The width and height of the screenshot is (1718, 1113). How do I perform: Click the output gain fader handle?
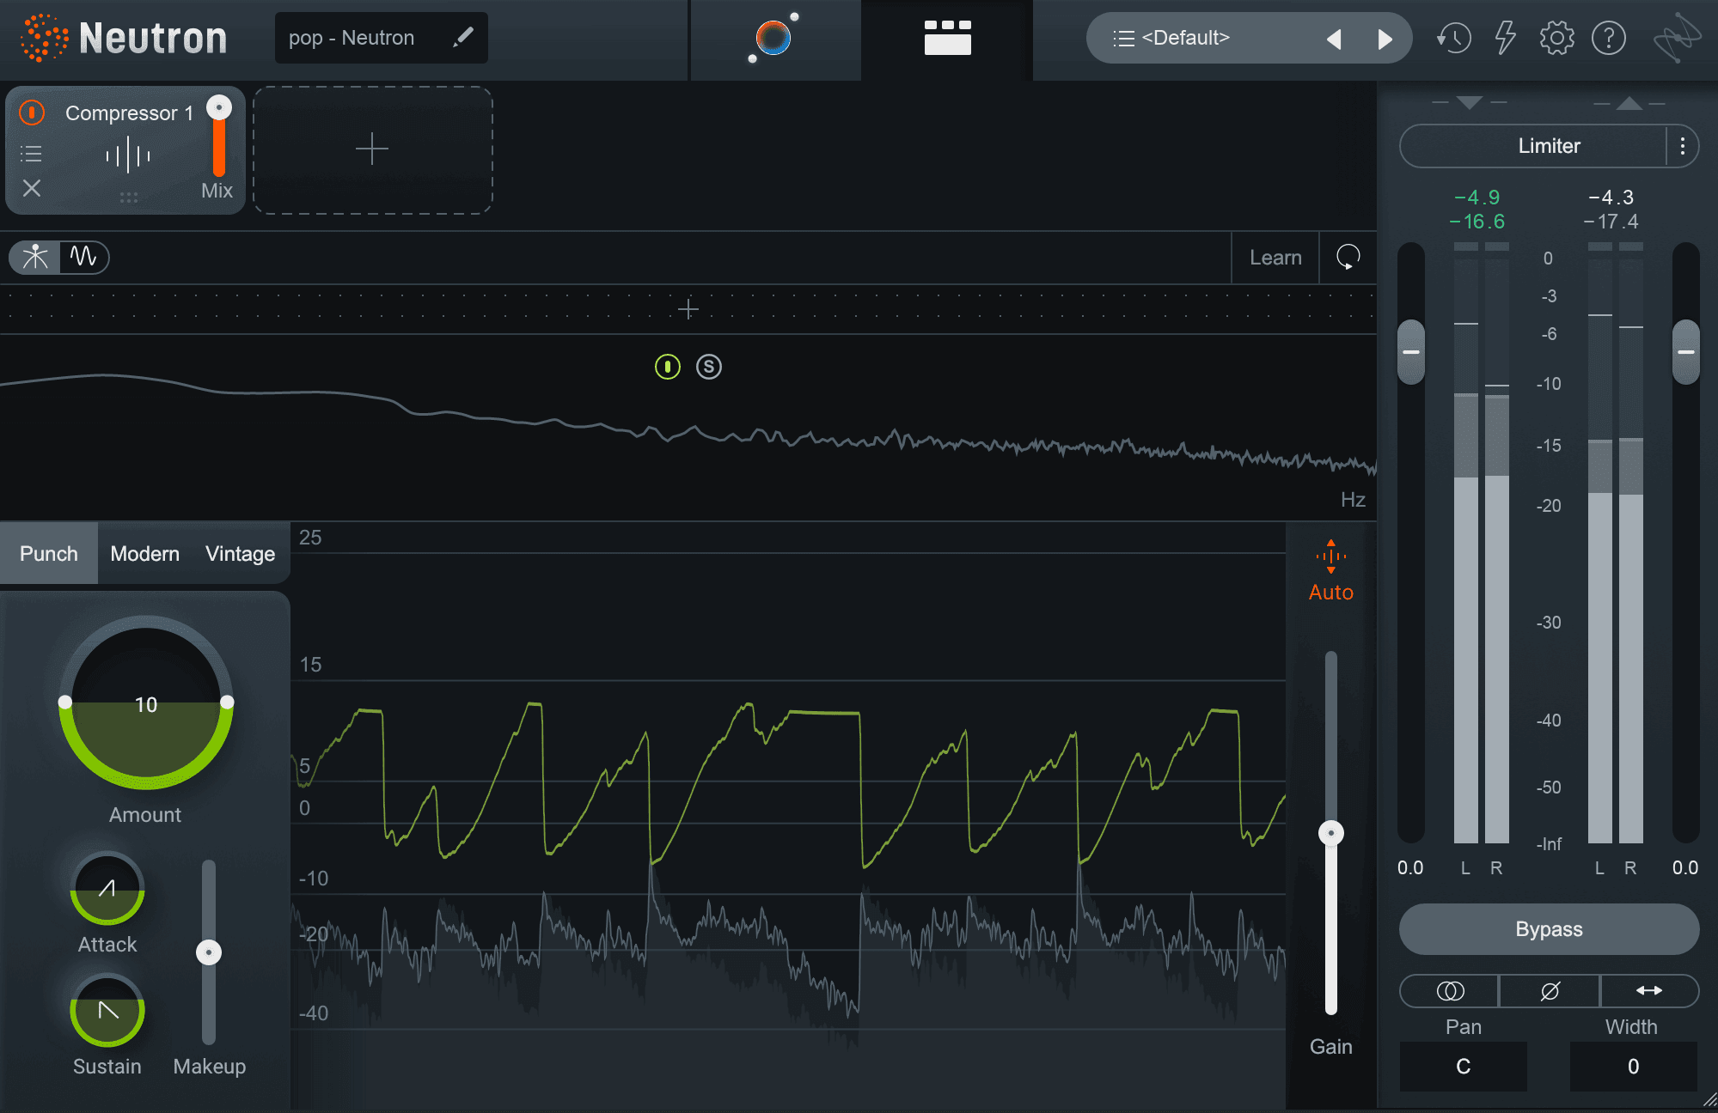click(x=1686, y=352)
